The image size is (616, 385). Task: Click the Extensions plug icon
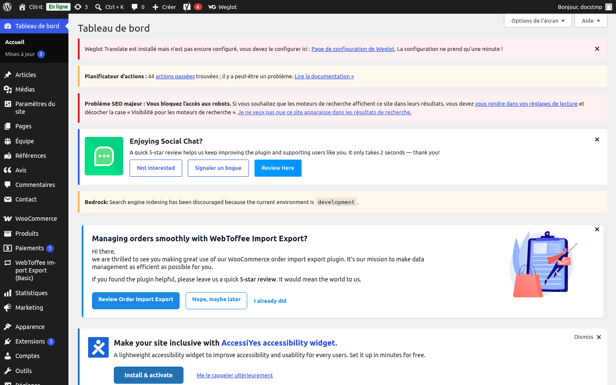click(8, 341)
